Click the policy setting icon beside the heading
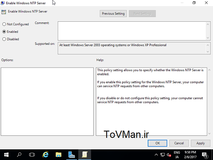 tap(4, 12)
